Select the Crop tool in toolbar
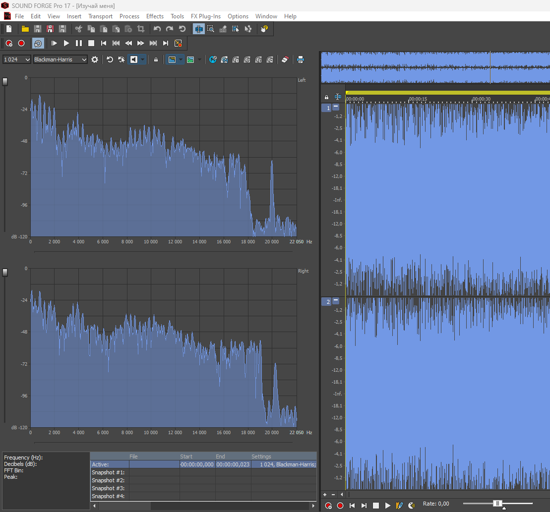This screenshot has height=512, width=550. [140, 29]
